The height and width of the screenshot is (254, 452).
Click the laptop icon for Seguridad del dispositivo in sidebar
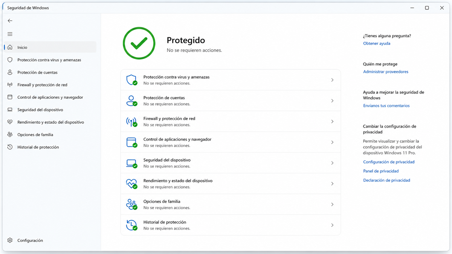click(10, 110)
